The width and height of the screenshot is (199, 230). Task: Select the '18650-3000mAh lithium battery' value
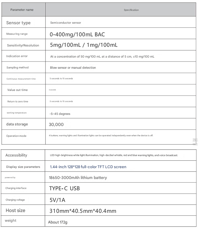[78, 178]
